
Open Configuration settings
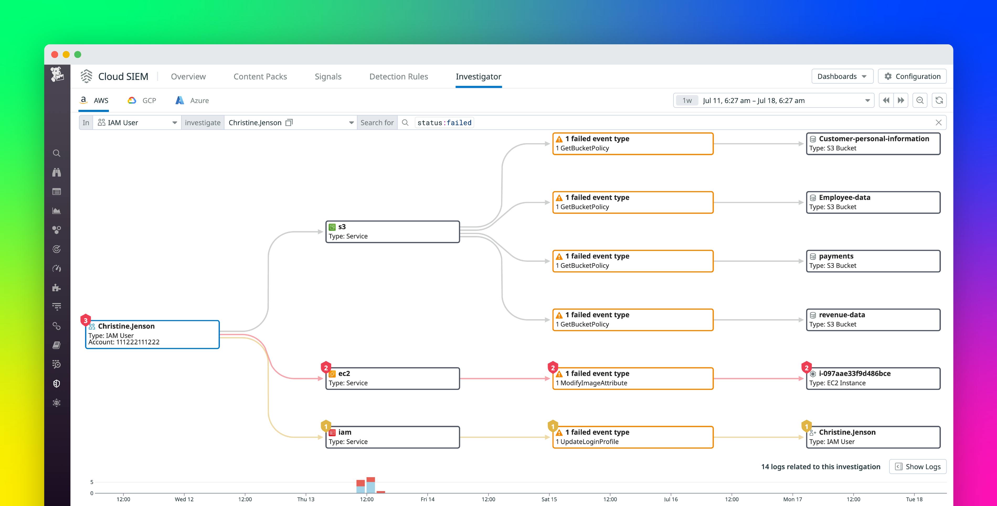912,76
